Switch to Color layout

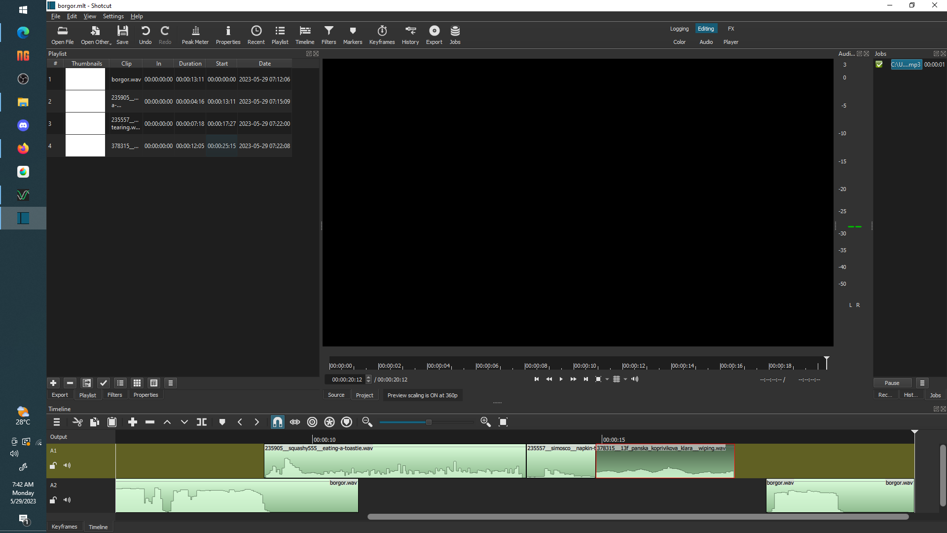click(x=679, y=42)
